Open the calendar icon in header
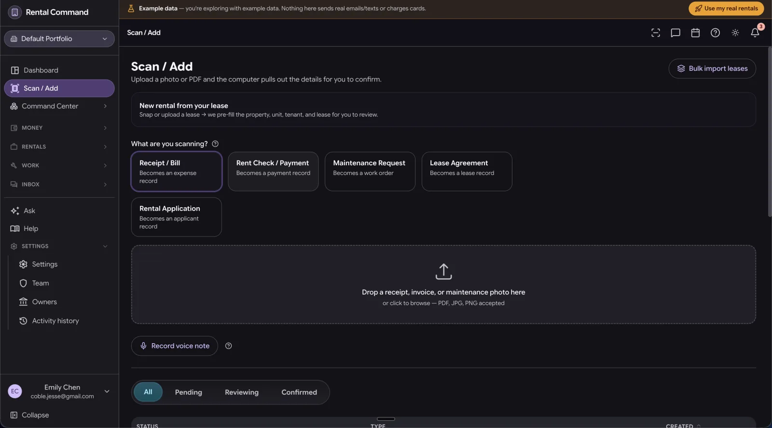 coord(695,33)
